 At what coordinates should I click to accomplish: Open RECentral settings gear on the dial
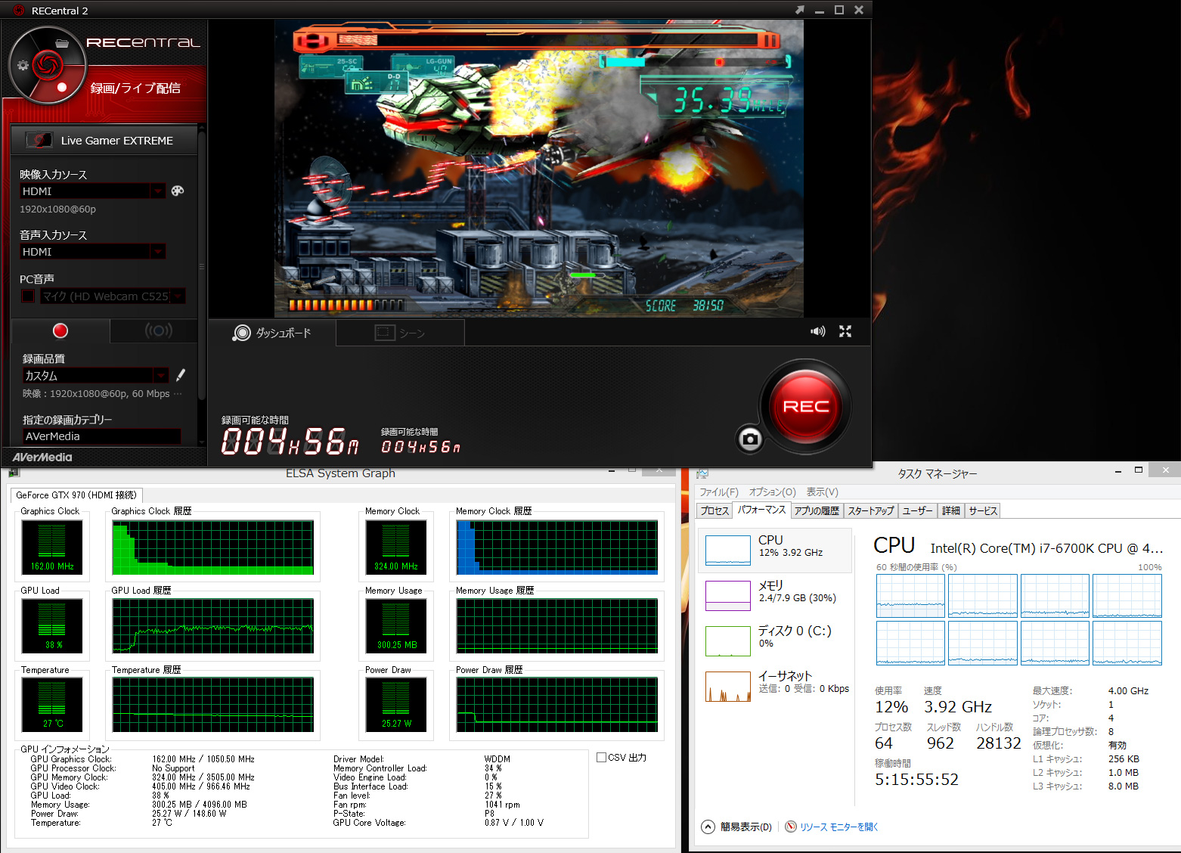click(x=23, y=65)
